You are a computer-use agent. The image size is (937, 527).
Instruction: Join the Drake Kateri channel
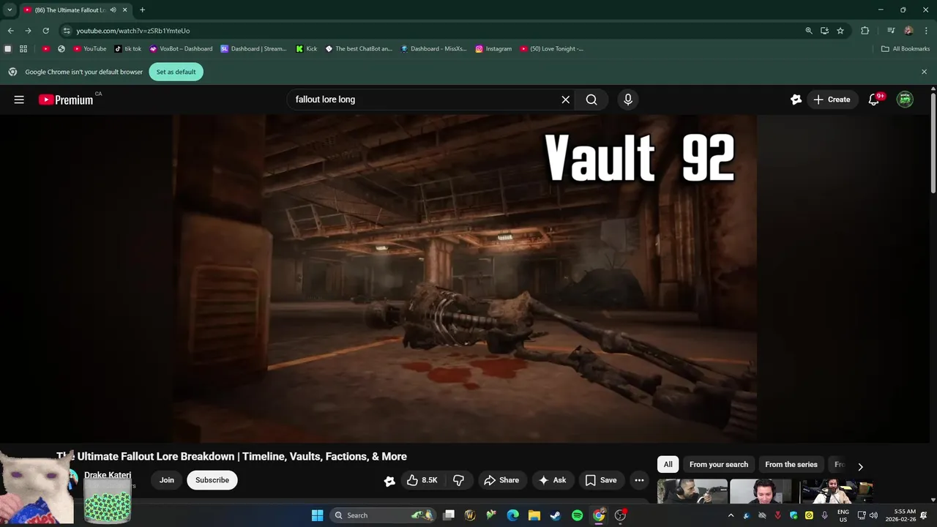pyautogui.click(x=167, y=480)
